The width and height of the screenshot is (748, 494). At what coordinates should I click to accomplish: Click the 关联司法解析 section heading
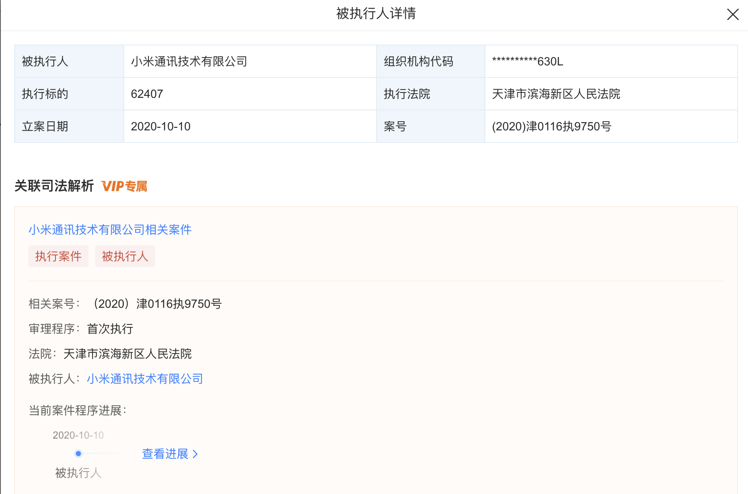(x=54, y=186)
